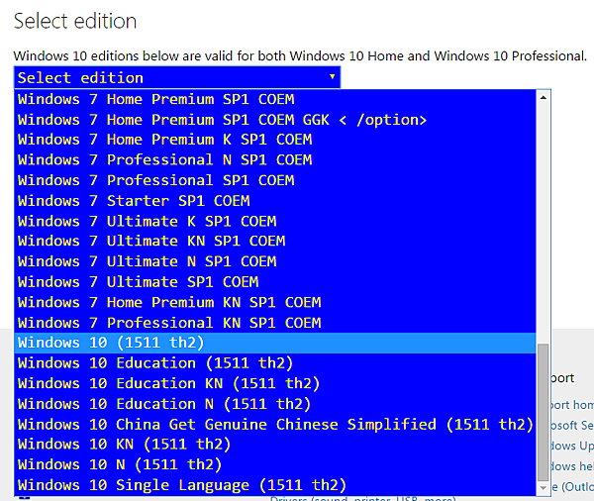Select Windows 7 Ultimate SP1 COEM
Image resolution: width=594 pixels, height=501 pixels.
pyautogui.click(x=275, y=282)
